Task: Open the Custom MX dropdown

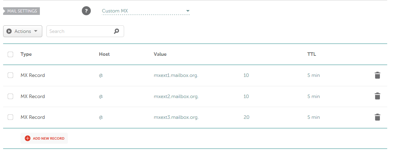Action: [146, 11]
